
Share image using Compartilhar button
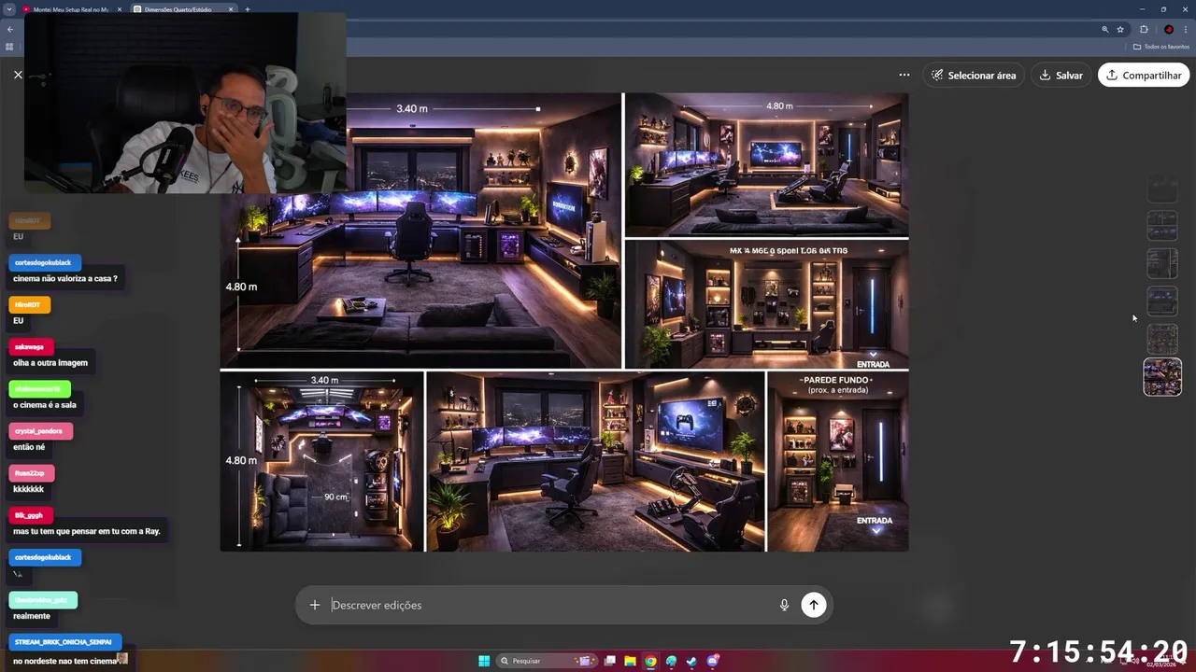point(1144,75)
